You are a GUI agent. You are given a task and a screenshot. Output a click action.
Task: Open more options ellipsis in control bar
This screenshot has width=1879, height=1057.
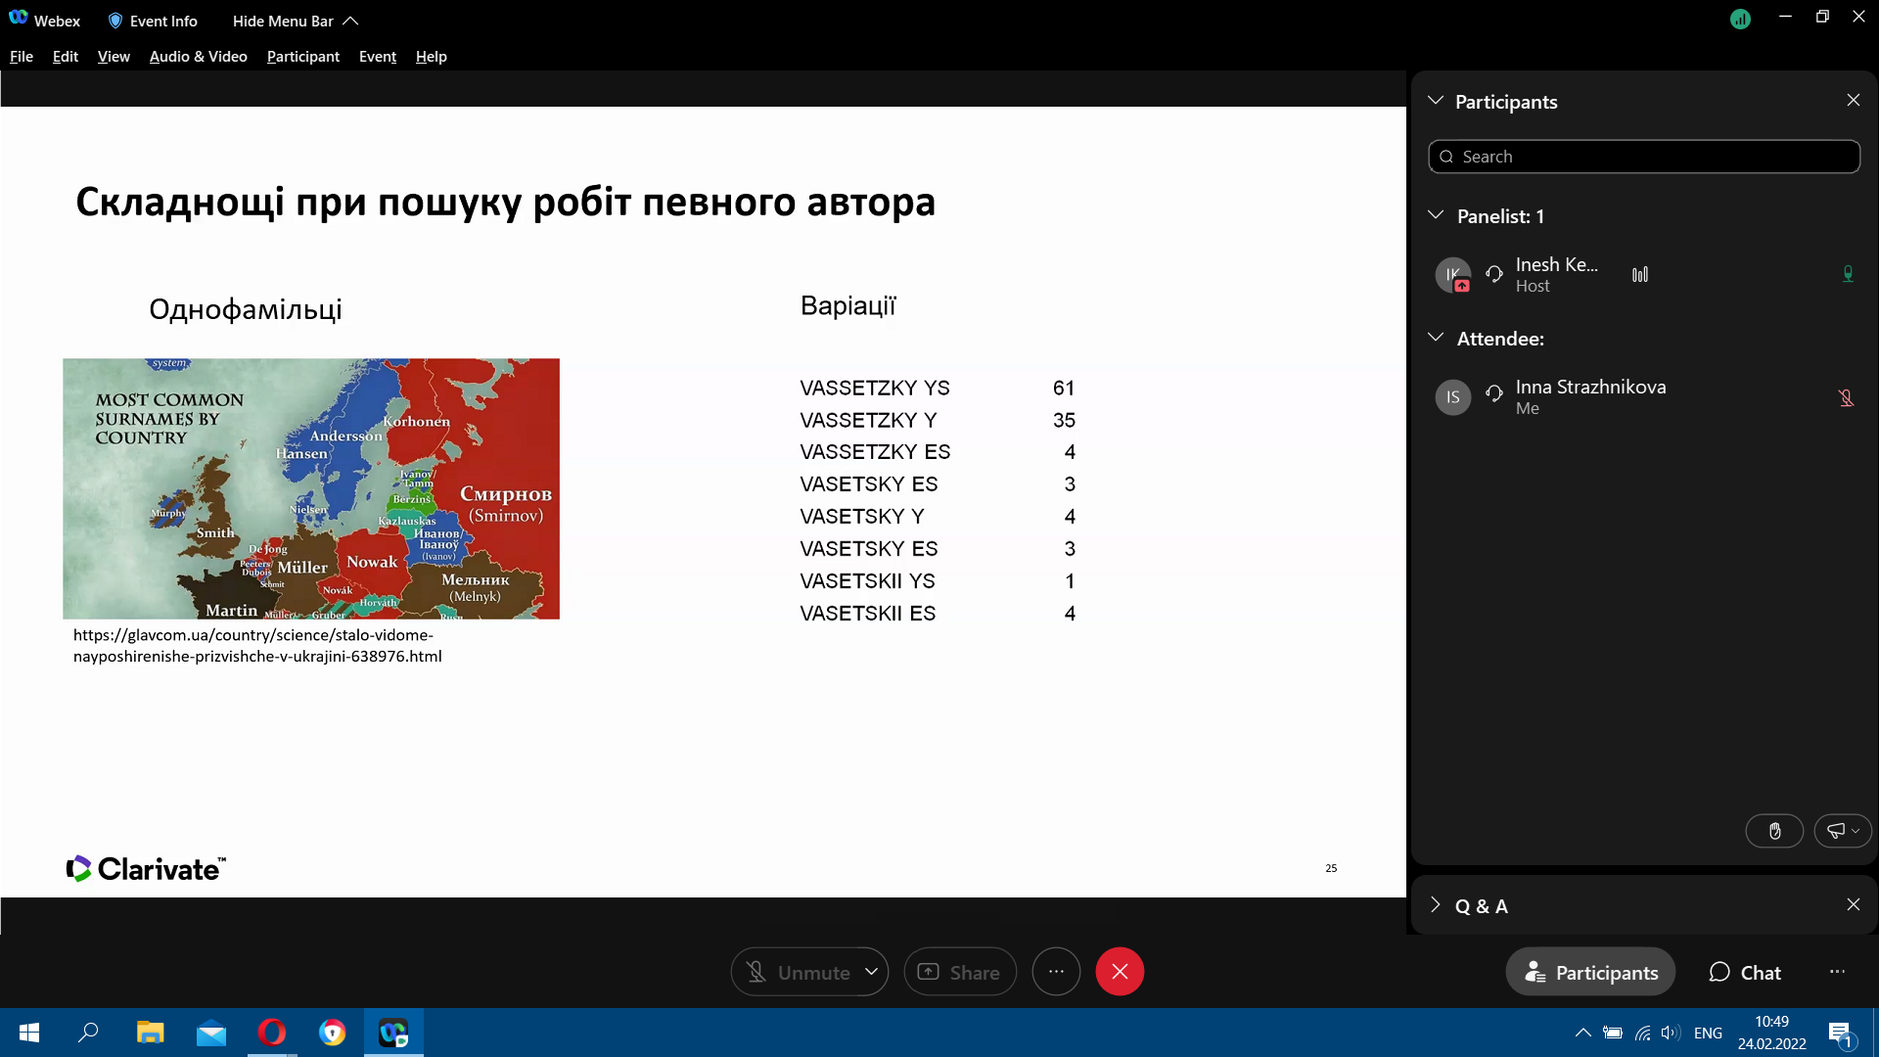pos(1056,972)
